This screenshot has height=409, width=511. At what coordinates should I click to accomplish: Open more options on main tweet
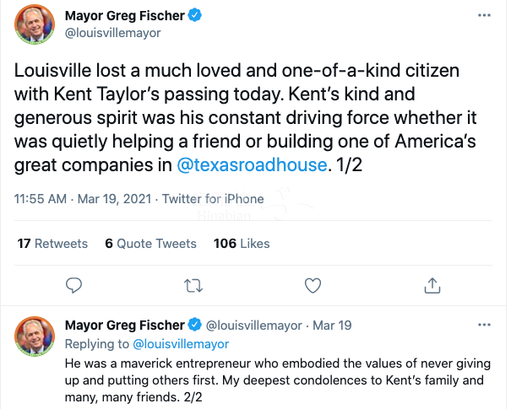click(483, 16)
